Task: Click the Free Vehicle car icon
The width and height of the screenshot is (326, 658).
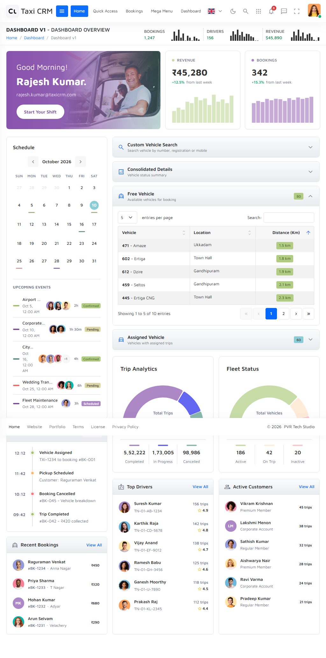Action: coord(121,196)
